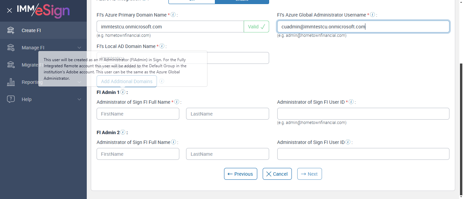
Task: Expand the Manage FI menu chevron
Action: point(79,48)
